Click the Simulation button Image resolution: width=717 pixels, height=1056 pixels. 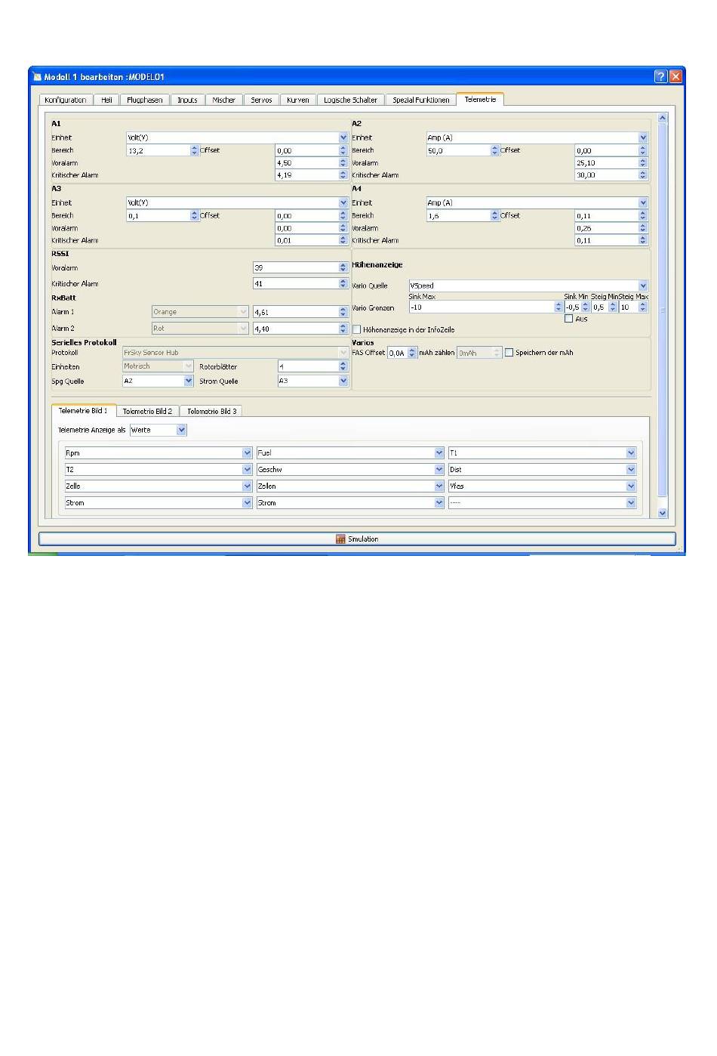[357, 539]
